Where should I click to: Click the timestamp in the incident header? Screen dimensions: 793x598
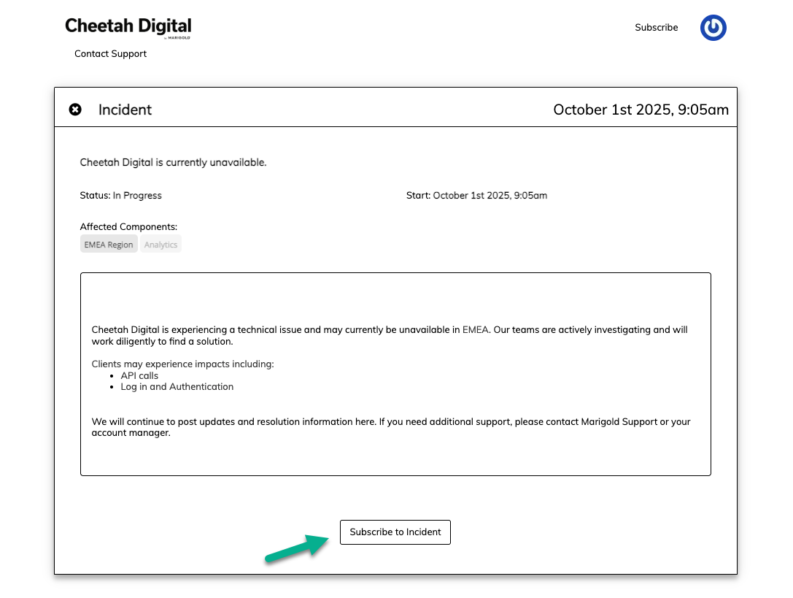(641, 110)
